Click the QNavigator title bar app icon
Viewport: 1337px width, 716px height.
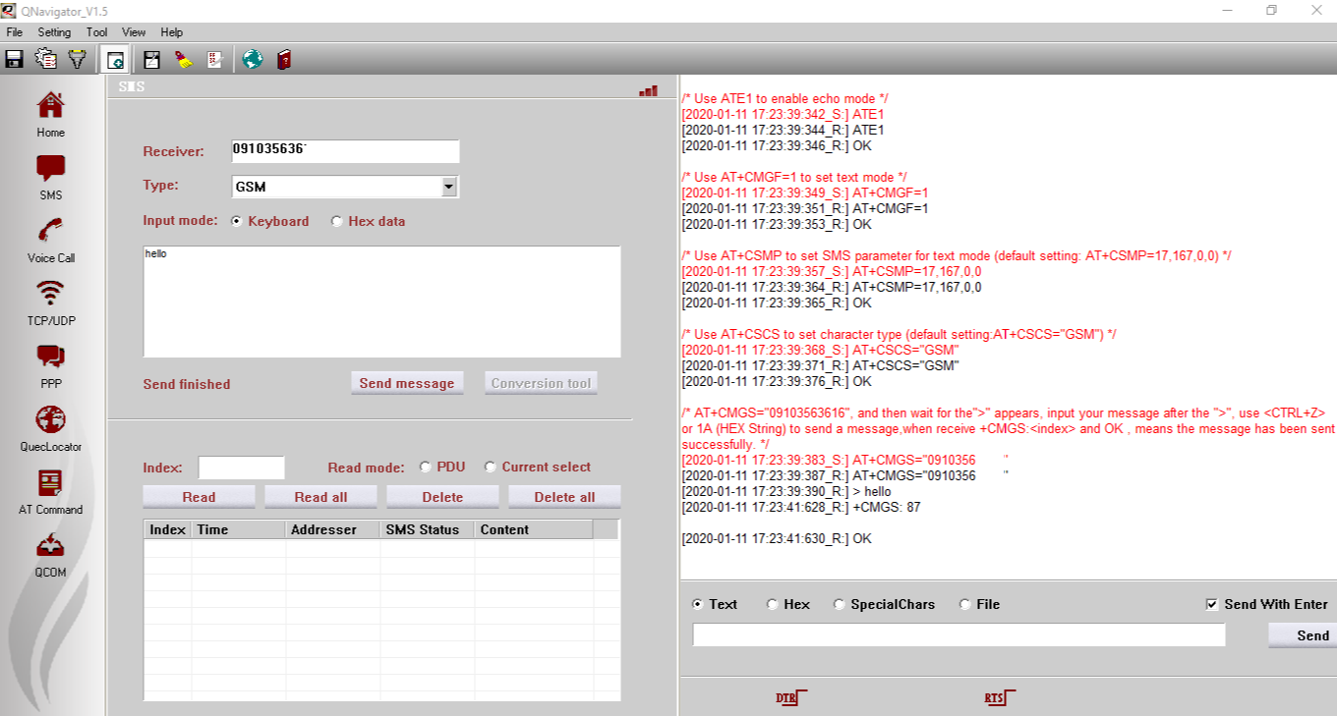pyautogui.click(x=9, y=11)
